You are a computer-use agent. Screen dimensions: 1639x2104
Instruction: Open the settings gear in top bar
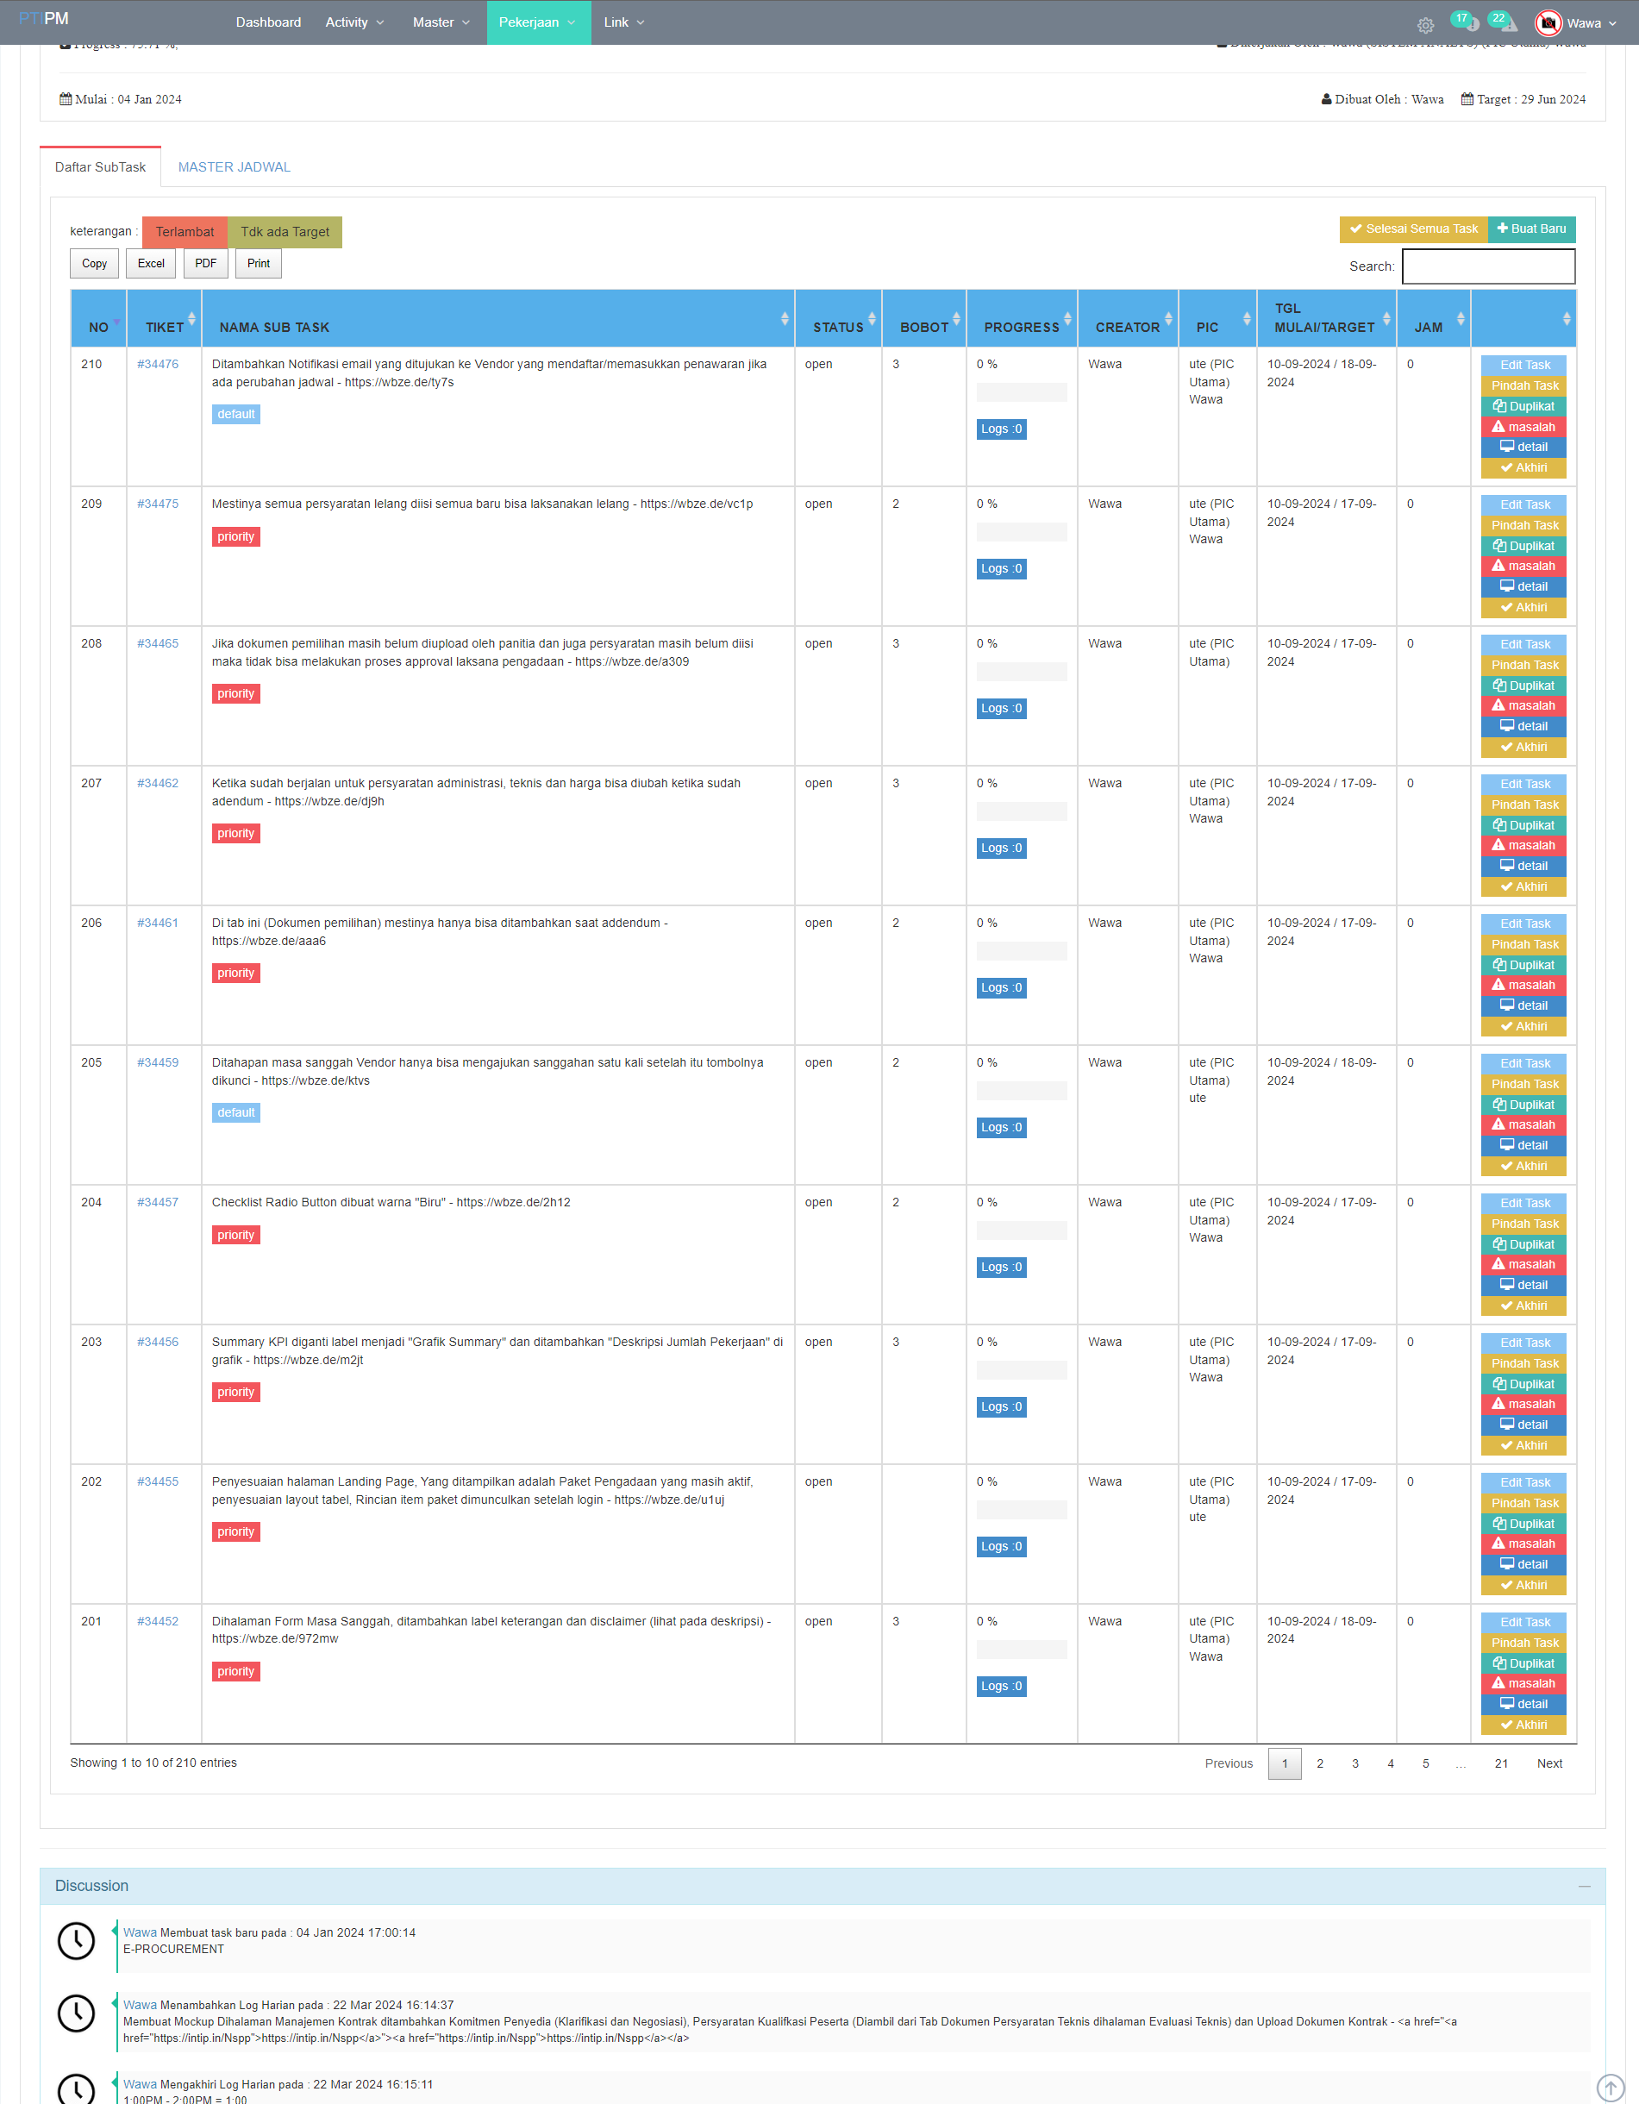[x=1425, y=25]
